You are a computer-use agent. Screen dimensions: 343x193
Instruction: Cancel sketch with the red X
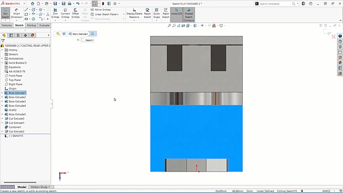pyautogui.click(x=333, y=36)
